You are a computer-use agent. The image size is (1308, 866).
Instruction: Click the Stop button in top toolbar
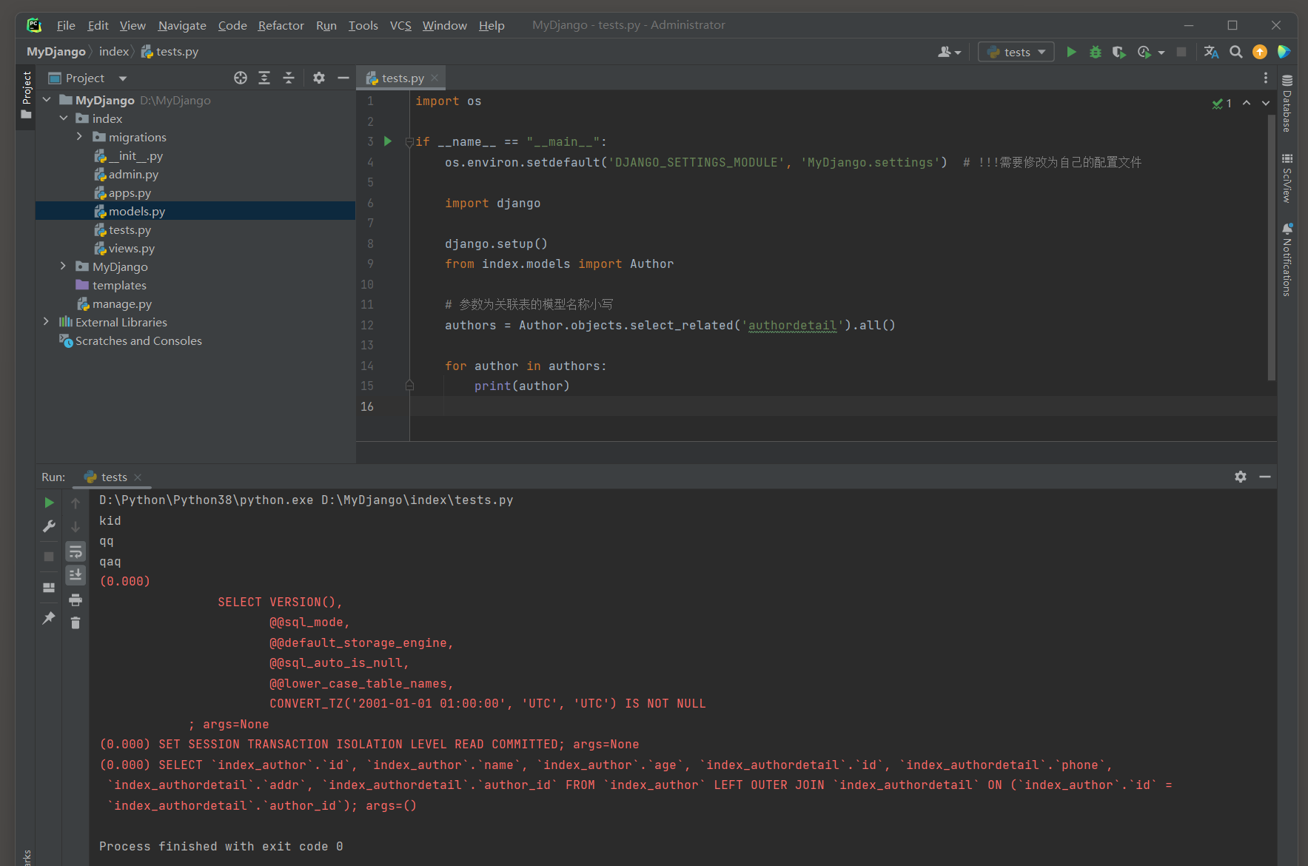(1181, 52)
